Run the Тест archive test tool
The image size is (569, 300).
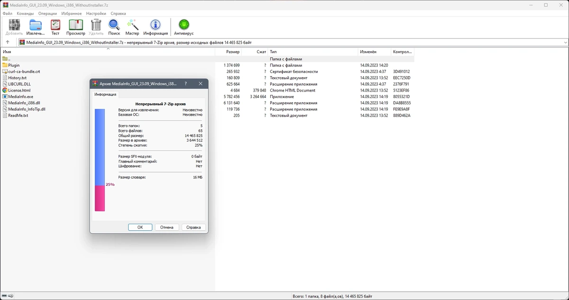55,27
